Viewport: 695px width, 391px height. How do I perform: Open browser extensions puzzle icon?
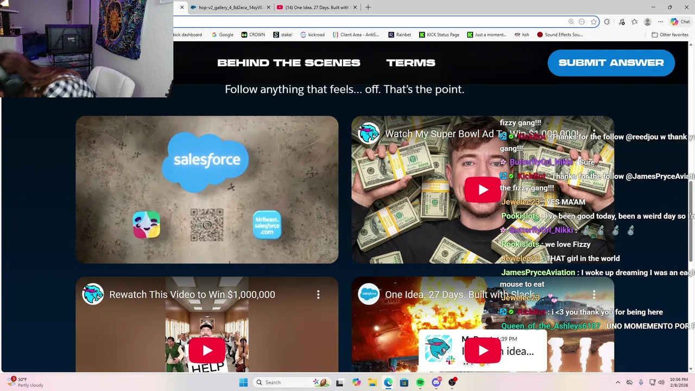click(x=607, y=22)
